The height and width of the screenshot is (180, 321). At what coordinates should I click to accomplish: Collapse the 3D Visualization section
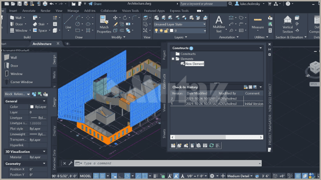(44, 152)
